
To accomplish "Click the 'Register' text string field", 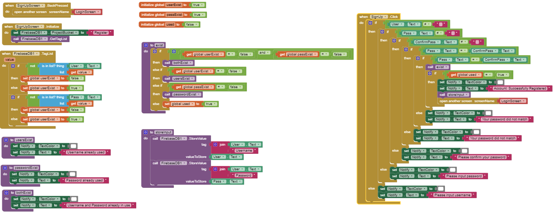I will (x=101, y=33).
